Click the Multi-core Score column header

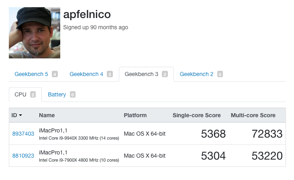253,115
